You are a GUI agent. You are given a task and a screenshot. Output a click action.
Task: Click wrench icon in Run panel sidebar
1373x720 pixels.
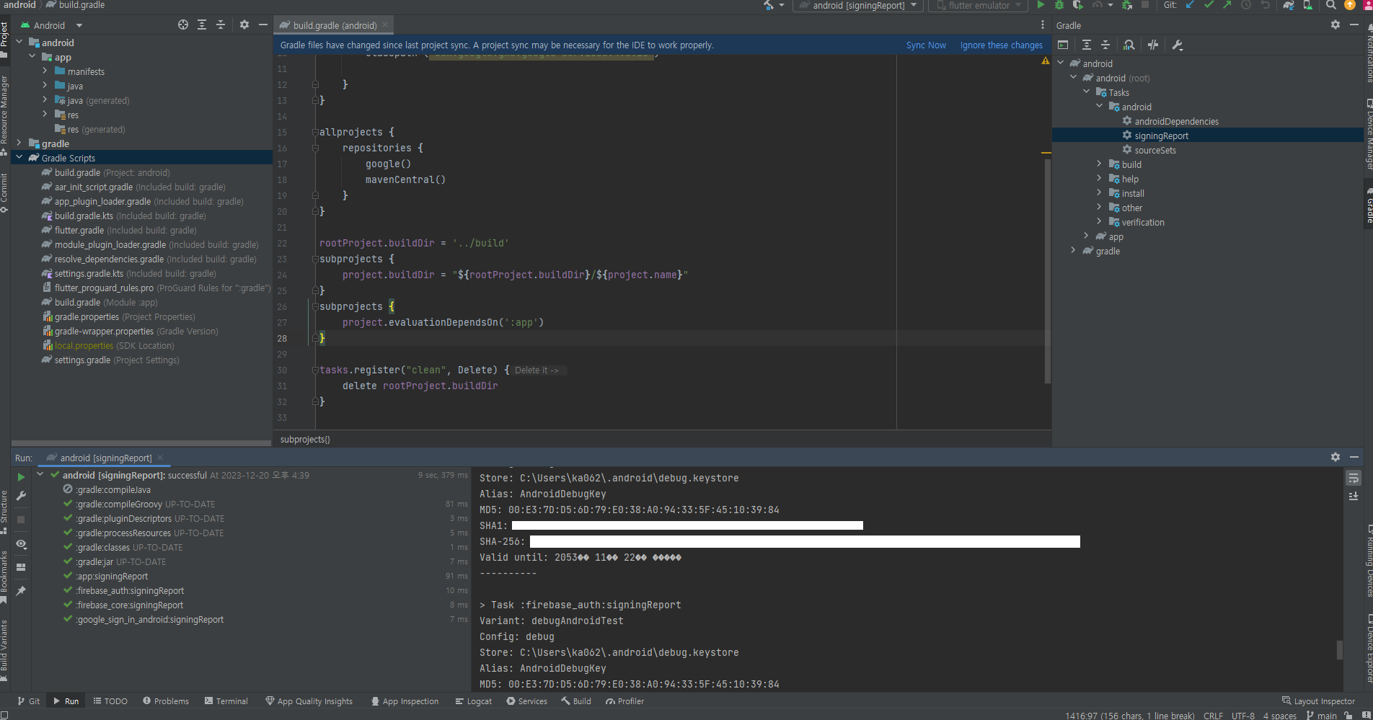[21, 496]
